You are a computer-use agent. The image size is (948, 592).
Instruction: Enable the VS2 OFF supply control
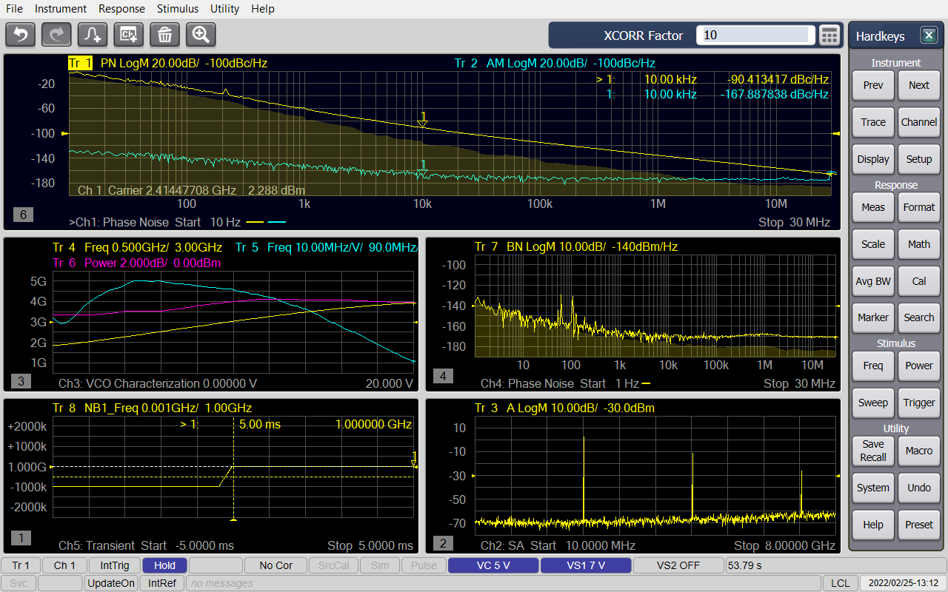[678, 565]
